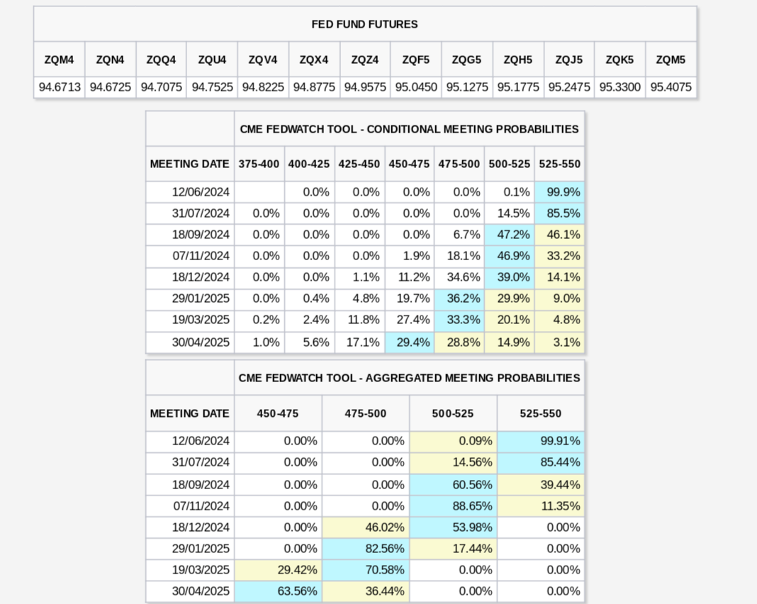Select the 47.2% cell for 18/09/2024

point(510,235)
